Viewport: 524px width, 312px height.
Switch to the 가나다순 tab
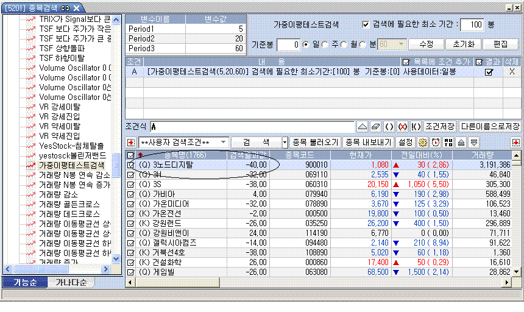(x=71, y=283)
